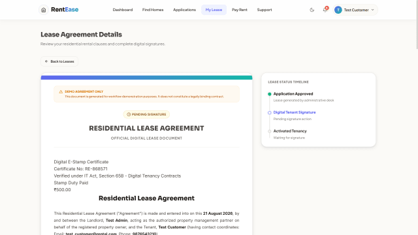The image size is (418, 235).
Task: Click the Lease Agreement Details page title
Action: pyautogui.click(x=81, y=35)
